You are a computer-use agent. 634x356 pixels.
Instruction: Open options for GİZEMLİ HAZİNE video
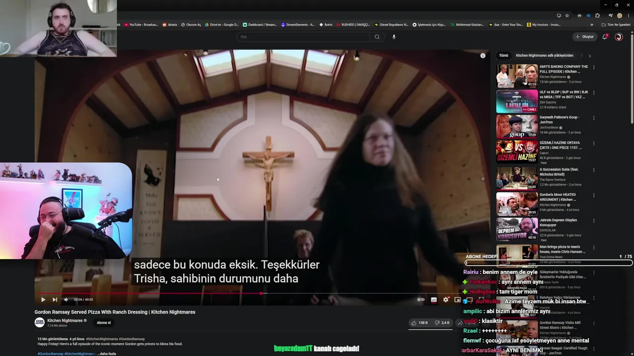[593, 143]
